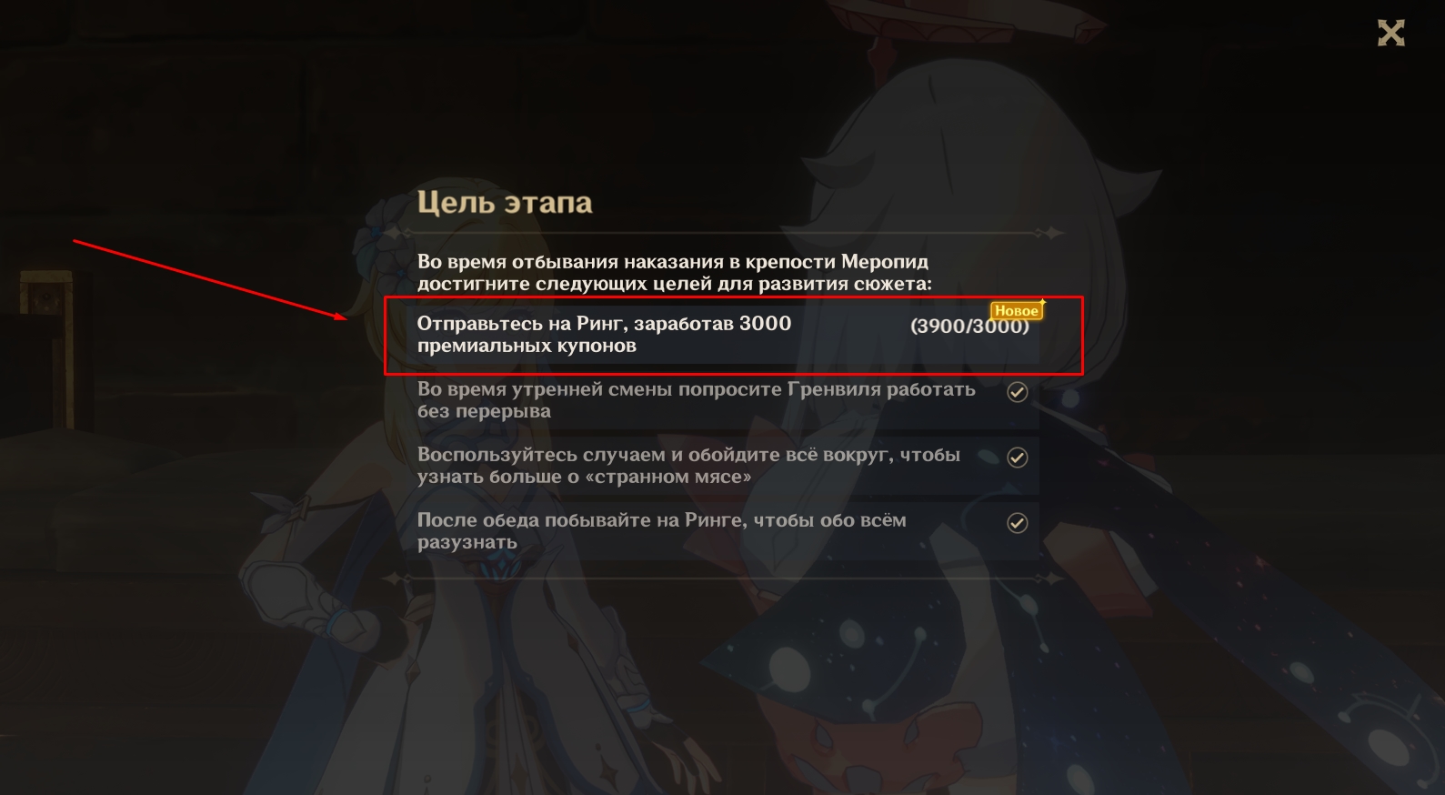Click the sparkle on the "Новое" badge corner
This screenshot has height=795, width=1445.
pos(1042,302)
